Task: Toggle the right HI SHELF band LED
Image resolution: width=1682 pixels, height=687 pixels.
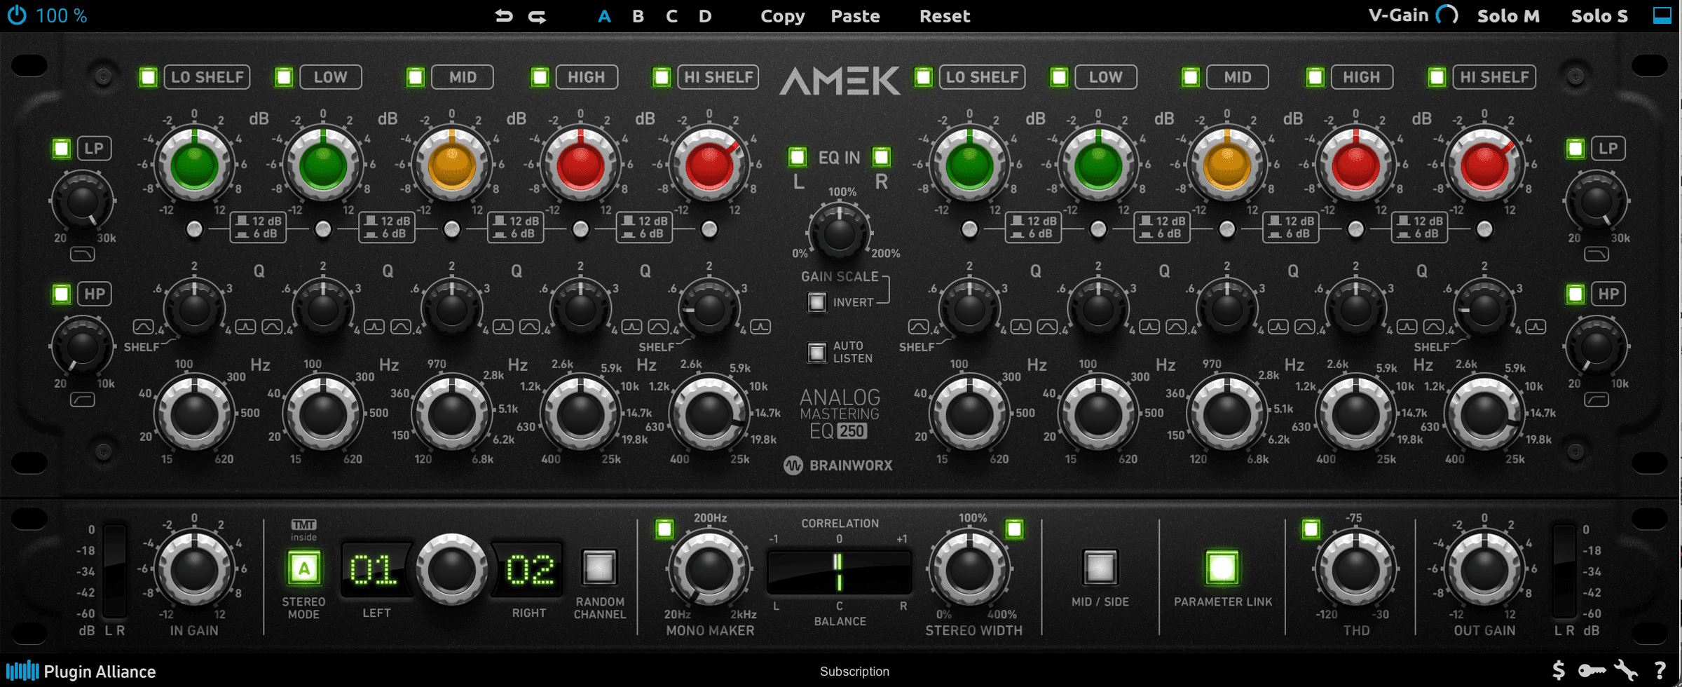Action: (1437, 76)
